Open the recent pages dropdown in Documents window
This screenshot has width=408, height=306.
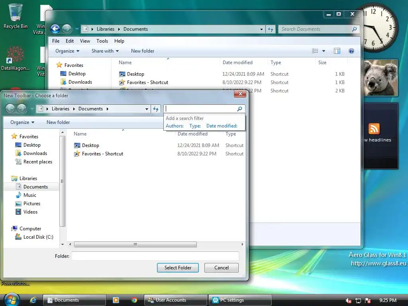point(77,29)
